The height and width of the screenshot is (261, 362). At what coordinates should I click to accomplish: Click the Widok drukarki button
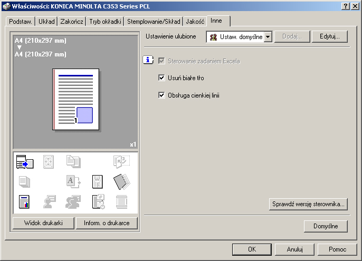(43, 223)
